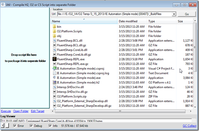This screenshot has width=199, height=131.
Task: Click the '51,576 kb' memory status text
Action: pos(67,126)
